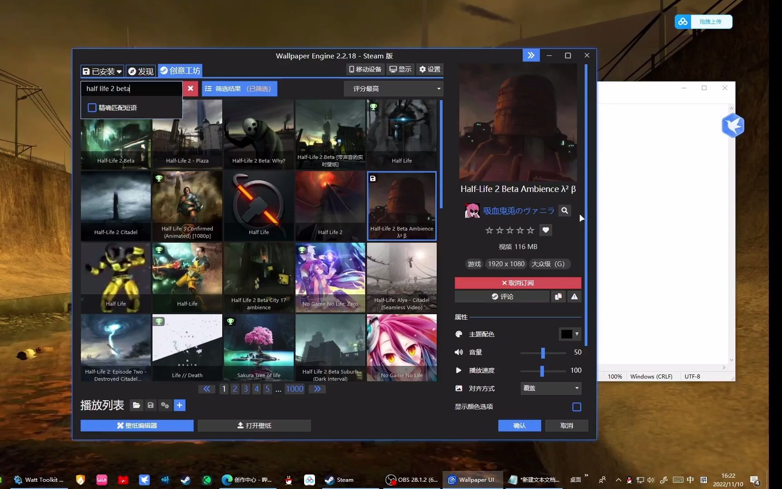Screen dimensions: 782x489
Task: Click the cloud upload 拖拽上传 widget
Action: coord(703,22)
